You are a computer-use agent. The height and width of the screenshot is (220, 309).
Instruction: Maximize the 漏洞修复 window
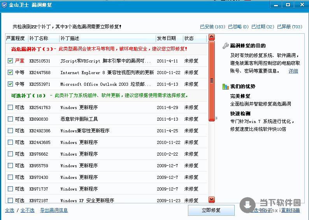coord(288,5)
